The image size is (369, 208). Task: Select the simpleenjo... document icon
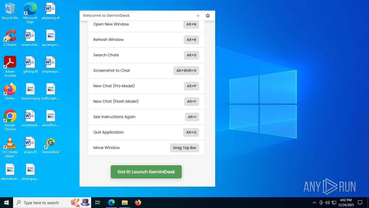(51, 65)
